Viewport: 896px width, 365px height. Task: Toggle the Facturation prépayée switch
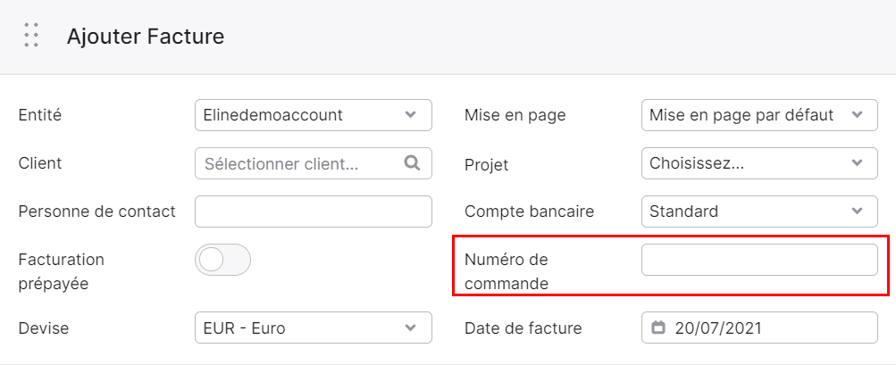click(222, 260)
